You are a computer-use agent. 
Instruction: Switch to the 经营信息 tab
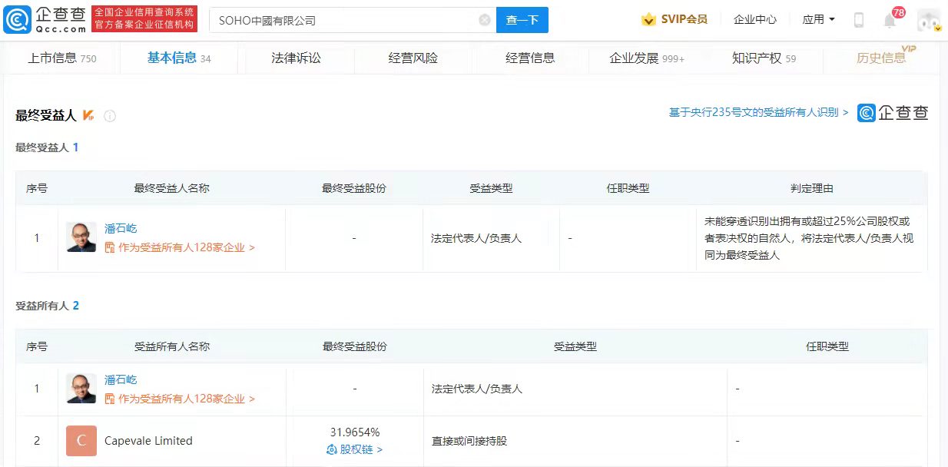point(530,58)
